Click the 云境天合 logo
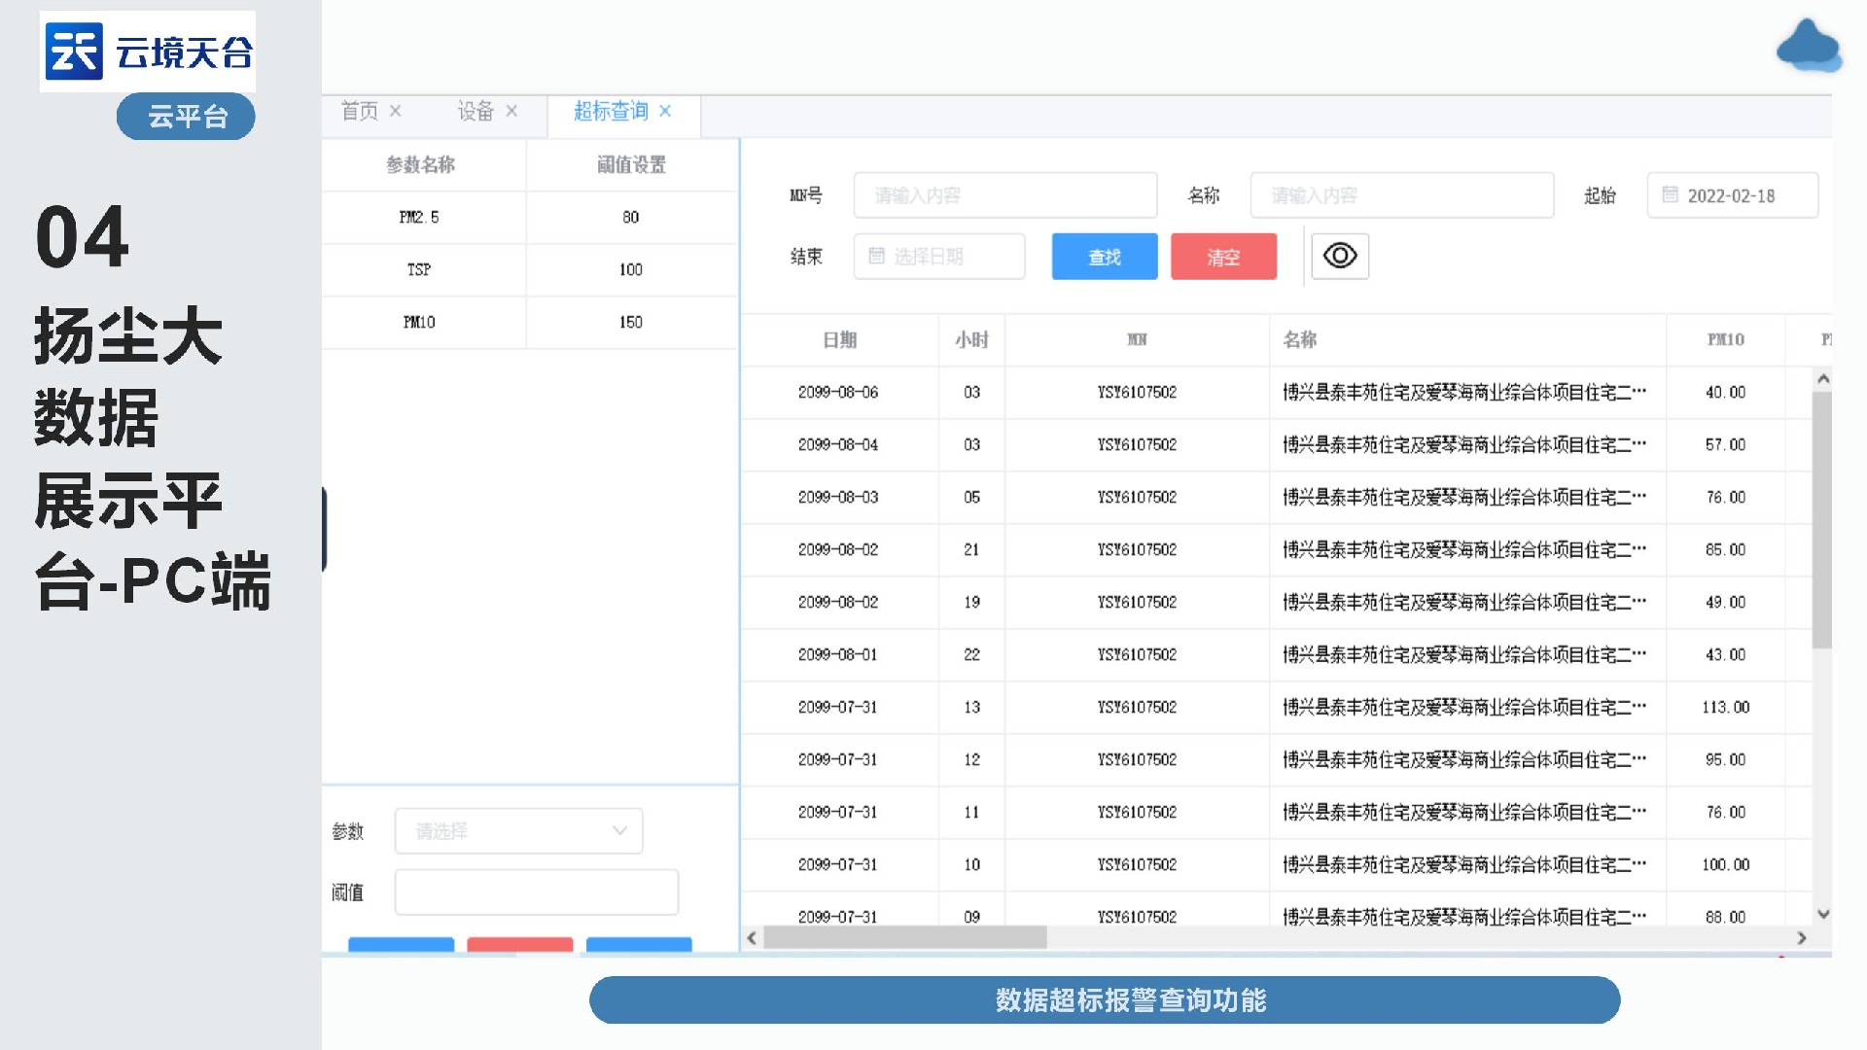Screen dimensions: 1867x1050 pos(148,52)
